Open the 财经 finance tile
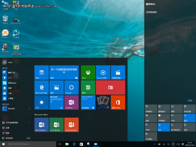196x147 pixels. click(x=88, y=87)
